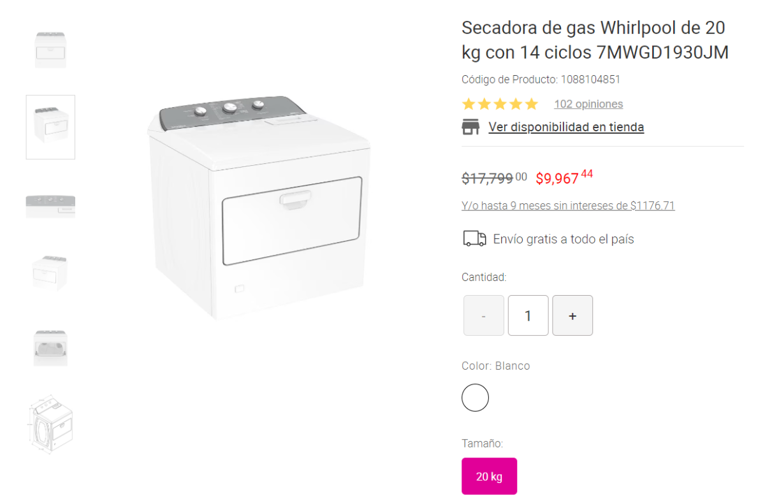Click the quantity input field showing 1
The height and width of the screenshot is (499, 765).
coord(528,315)
